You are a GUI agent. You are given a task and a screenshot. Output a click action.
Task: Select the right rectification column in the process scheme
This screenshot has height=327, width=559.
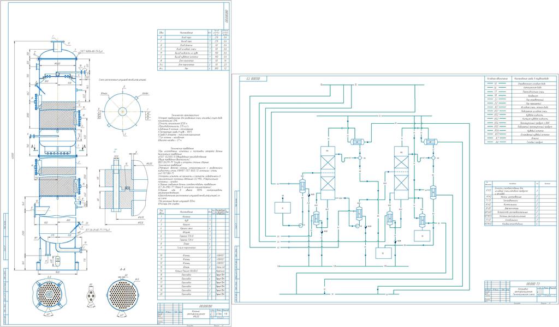tap(401, 173)
